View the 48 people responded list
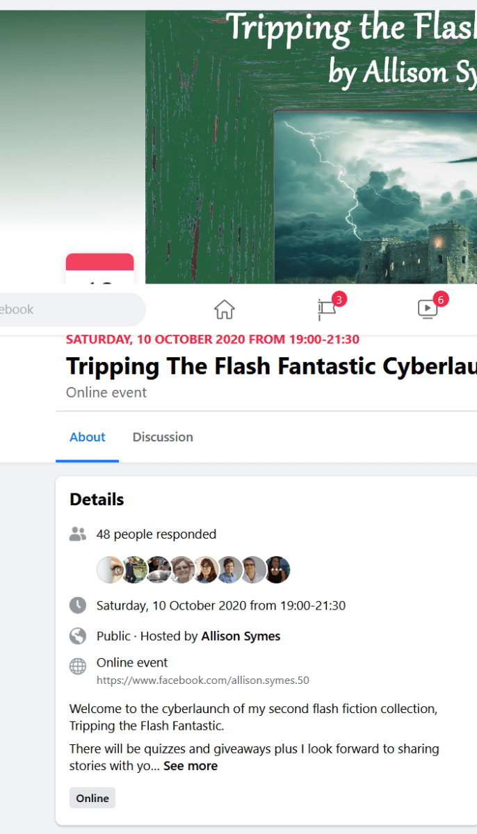The height and width of the screenshot is (834, 477). coord(156,534)
